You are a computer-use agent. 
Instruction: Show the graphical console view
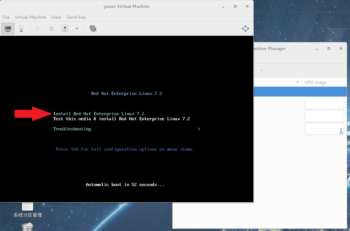tap(8, 28)
